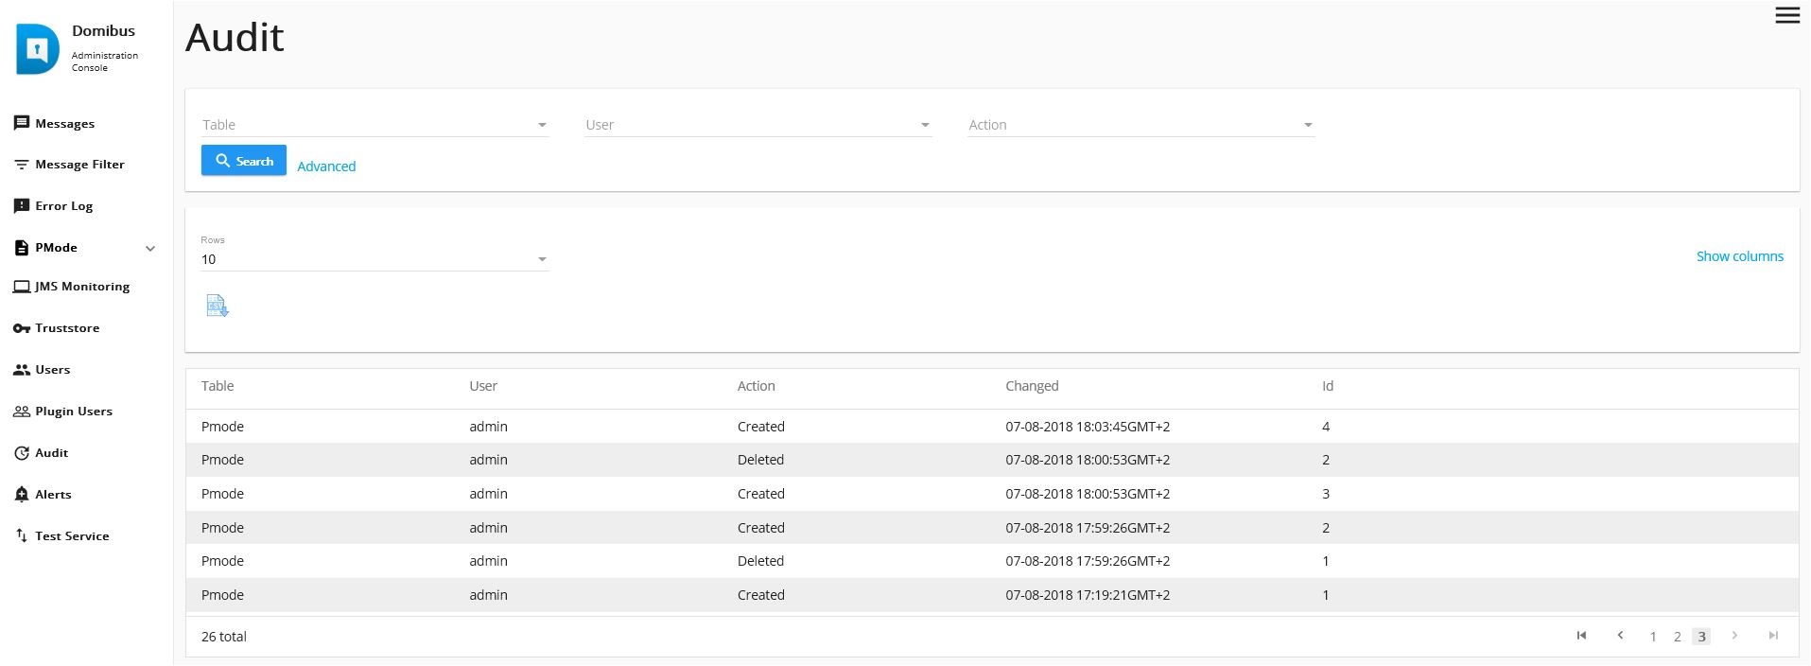Viewport: 1811px width, 666px height.
Task: Go to previous page arrow
Action: 1620,636
